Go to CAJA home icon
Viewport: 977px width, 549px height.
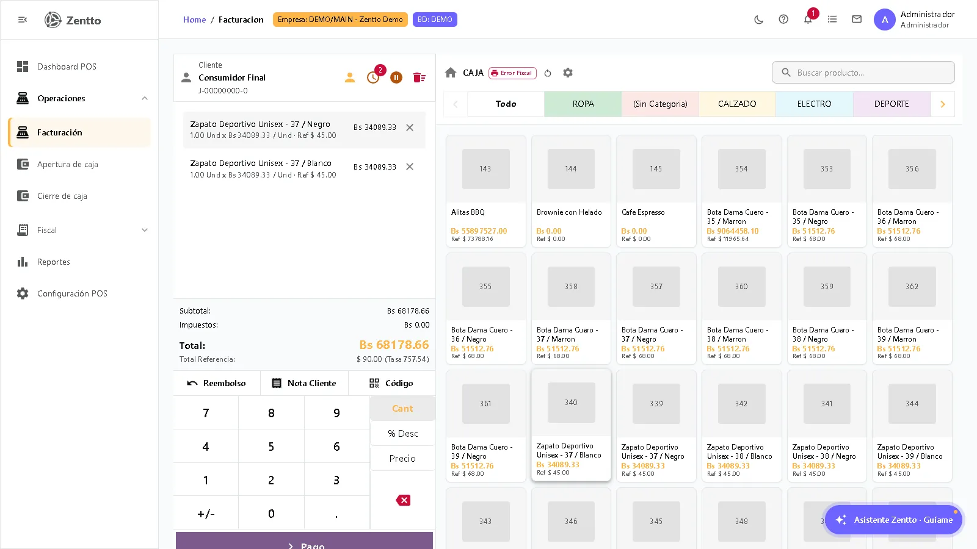tap(451, 73)
